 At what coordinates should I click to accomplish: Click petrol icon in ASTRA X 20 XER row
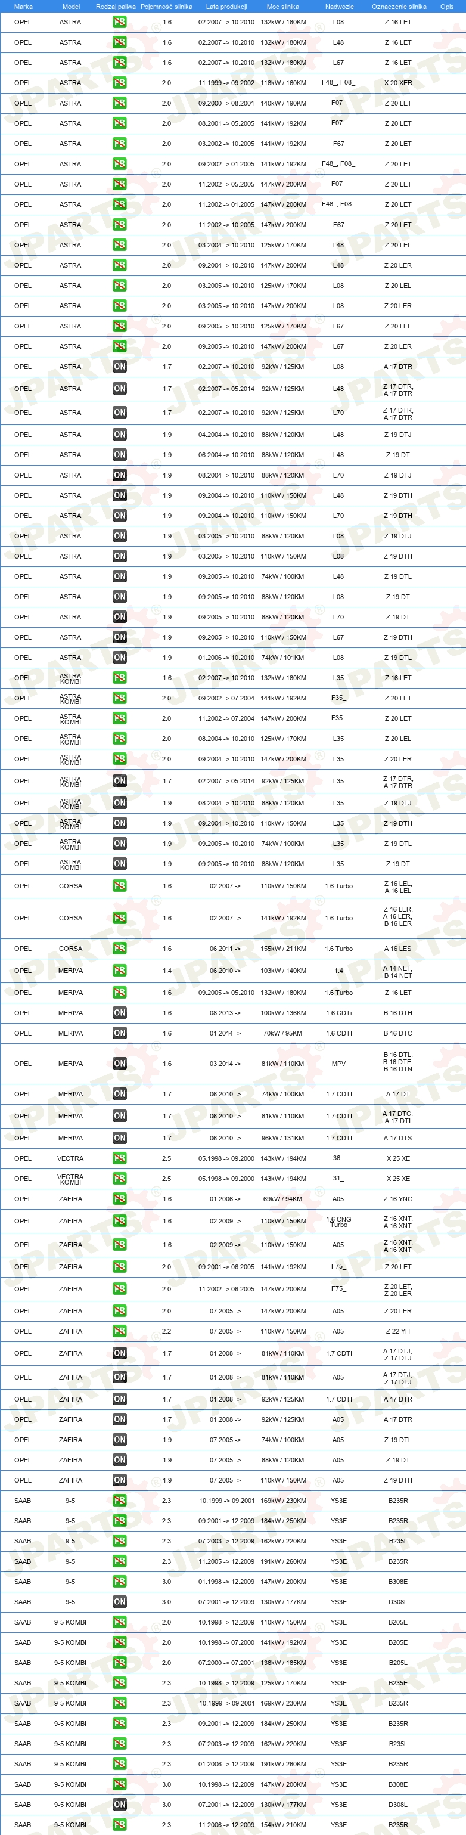point(120,83)
